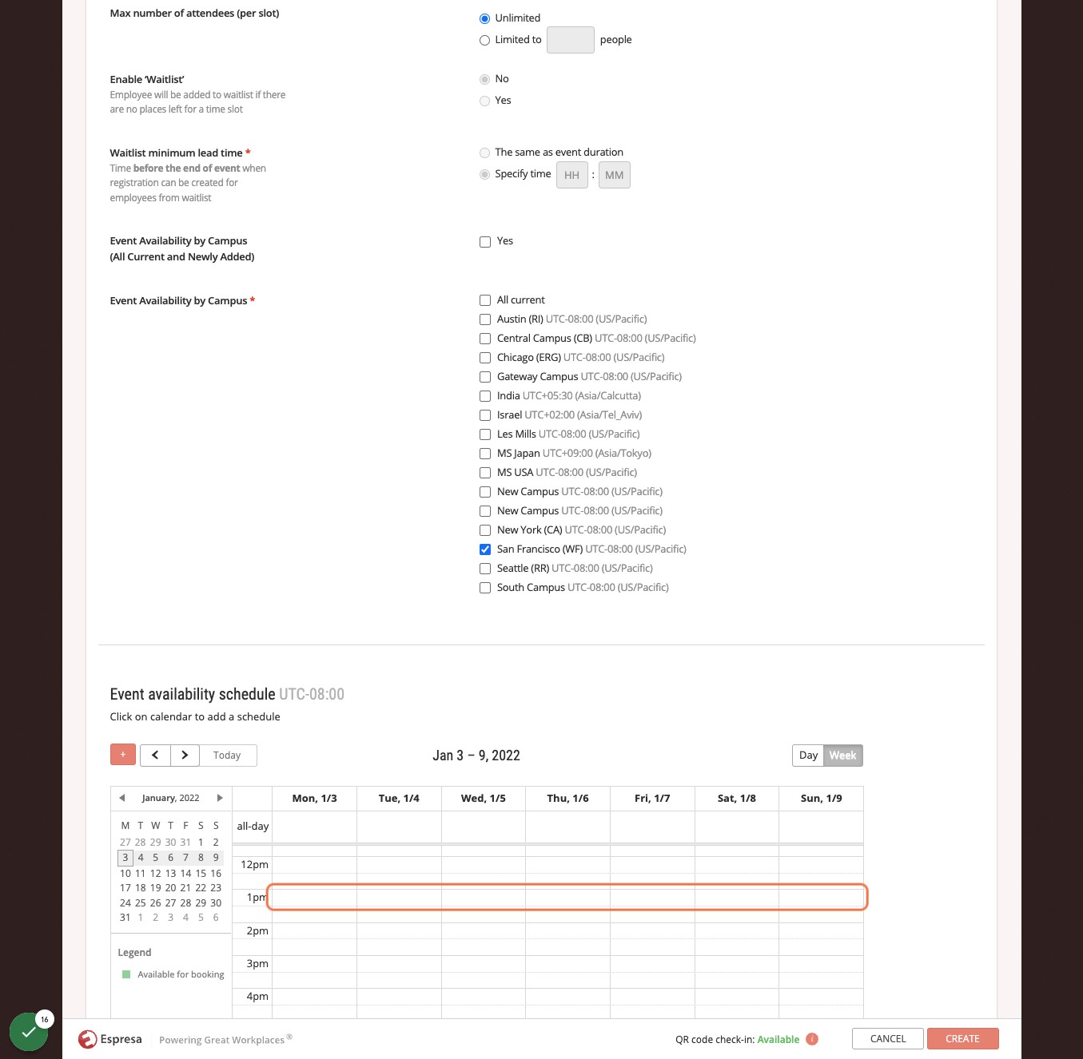1083x1059 pixels.
Task: Switch calendar to Week view
Action: coord(842,756)
